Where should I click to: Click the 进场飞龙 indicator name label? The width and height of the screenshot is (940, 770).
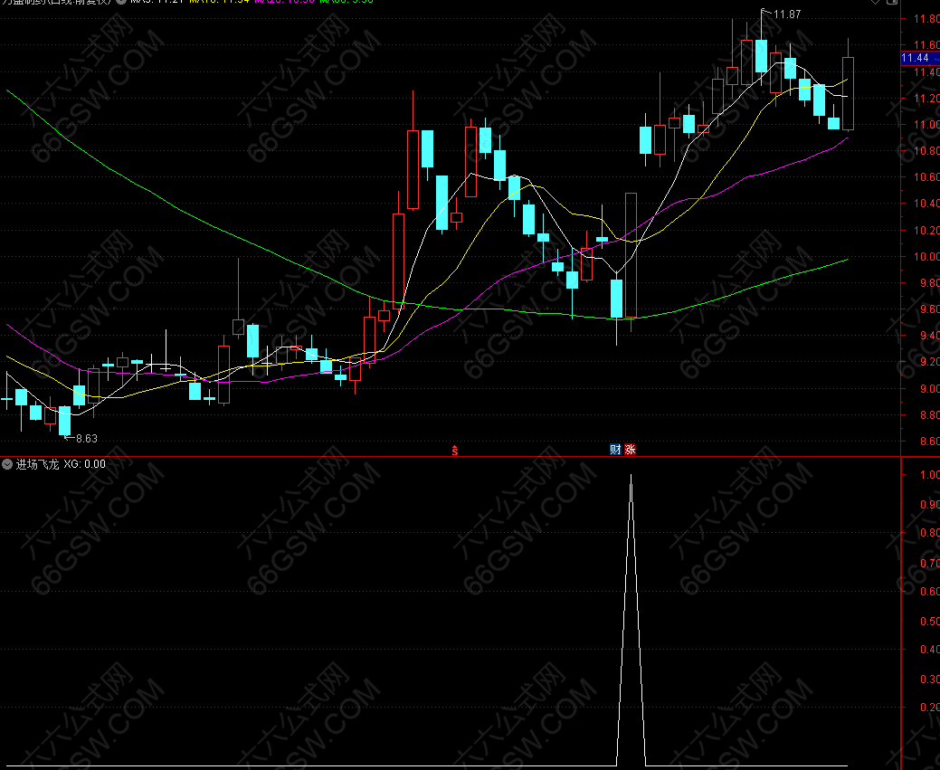37,464
